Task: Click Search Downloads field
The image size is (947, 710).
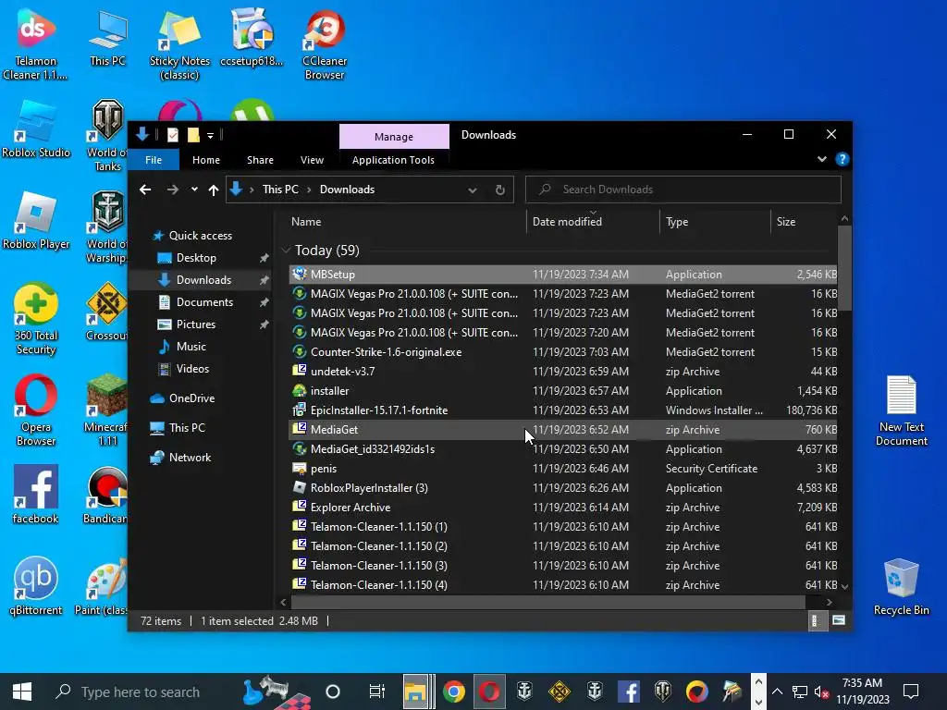Action: [x=683, y=190]
